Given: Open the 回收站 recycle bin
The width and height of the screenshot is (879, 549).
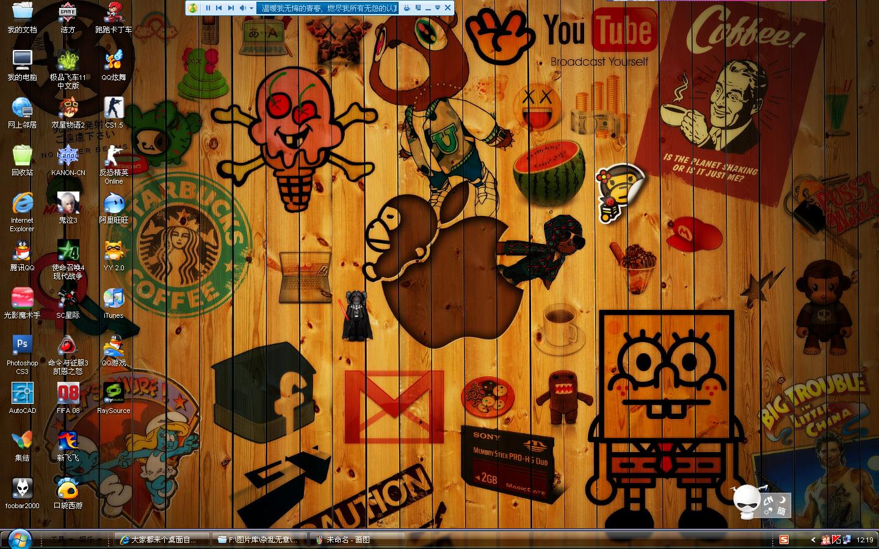Looking at the screenshot, I should pyautogui.click(x=22, y=160).
